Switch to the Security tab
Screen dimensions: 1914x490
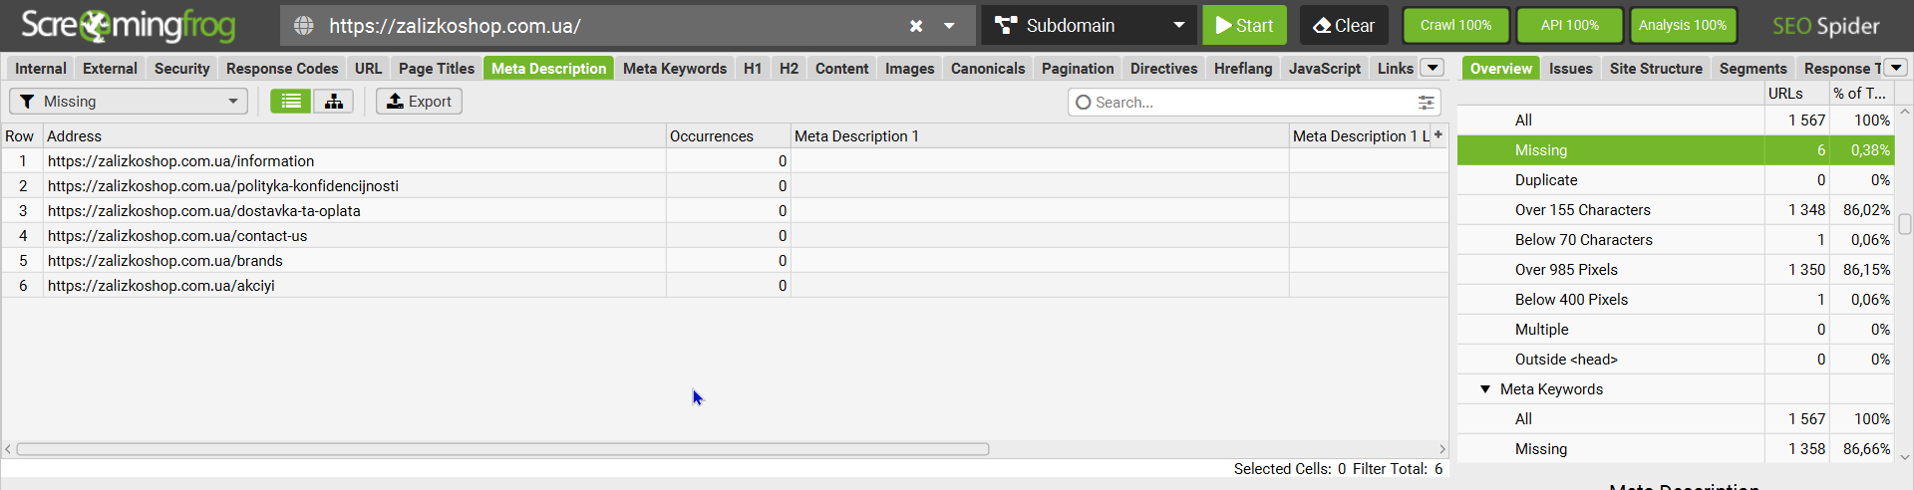pyautogui.click(x=181, y=68)
